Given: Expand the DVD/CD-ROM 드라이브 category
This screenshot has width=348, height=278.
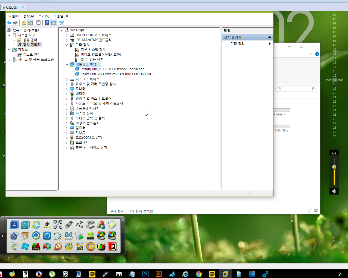Looking at the screenshot, I should pos(67,35).
